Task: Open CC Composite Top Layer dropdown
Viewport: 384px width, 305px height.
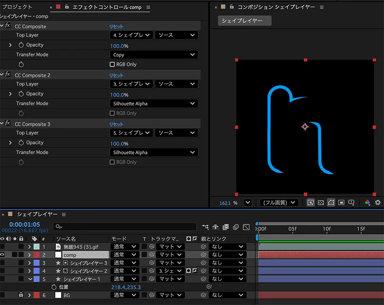Action: 132,35
